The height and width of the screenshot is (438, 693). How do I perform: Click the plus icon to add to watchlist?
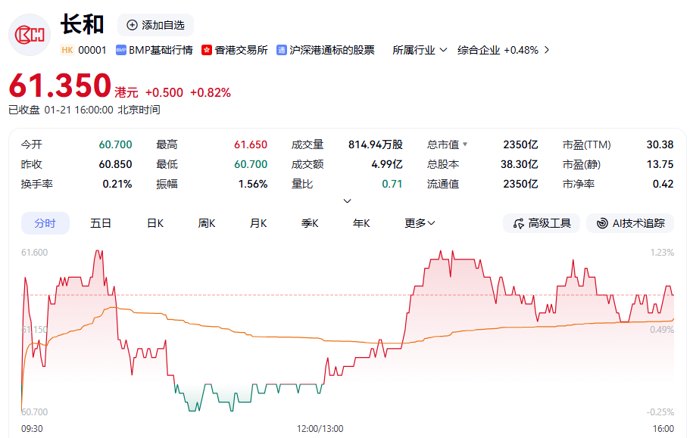point(132,25)
